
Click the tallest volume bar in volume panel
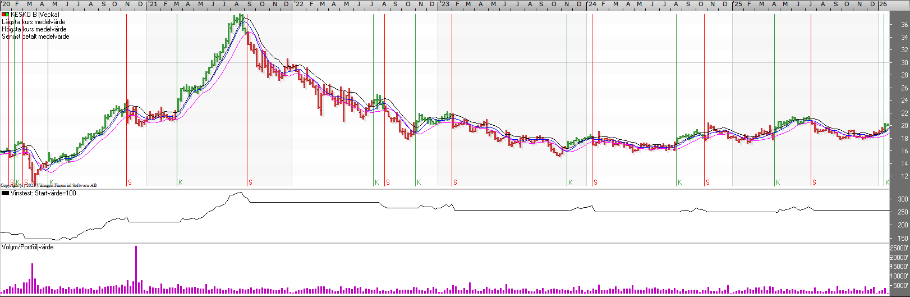pyautogui.click(x=136, y=269)
